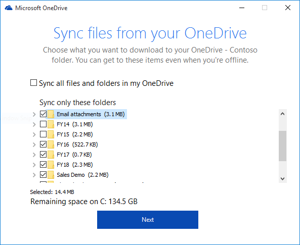Click the Sync only these folders heading
The image size is (300, 245).
coord(77,103)
